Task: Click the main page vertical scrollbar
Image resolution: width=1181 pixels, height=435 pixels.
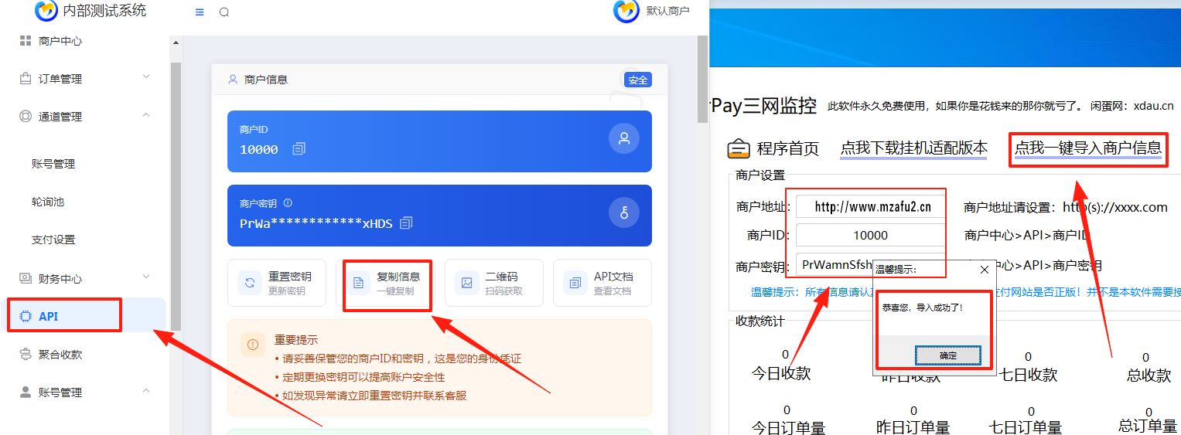Action: pyautogui.click(x=702, y=79)
